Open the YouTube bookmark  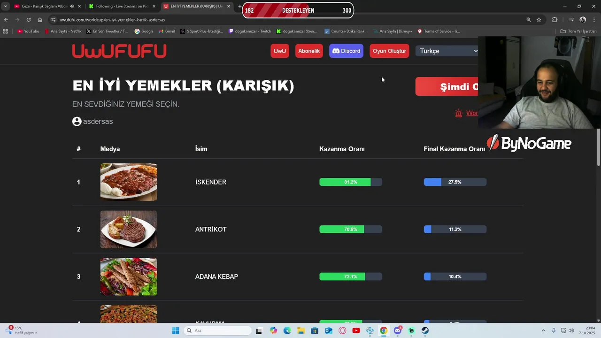click(28, 31)
